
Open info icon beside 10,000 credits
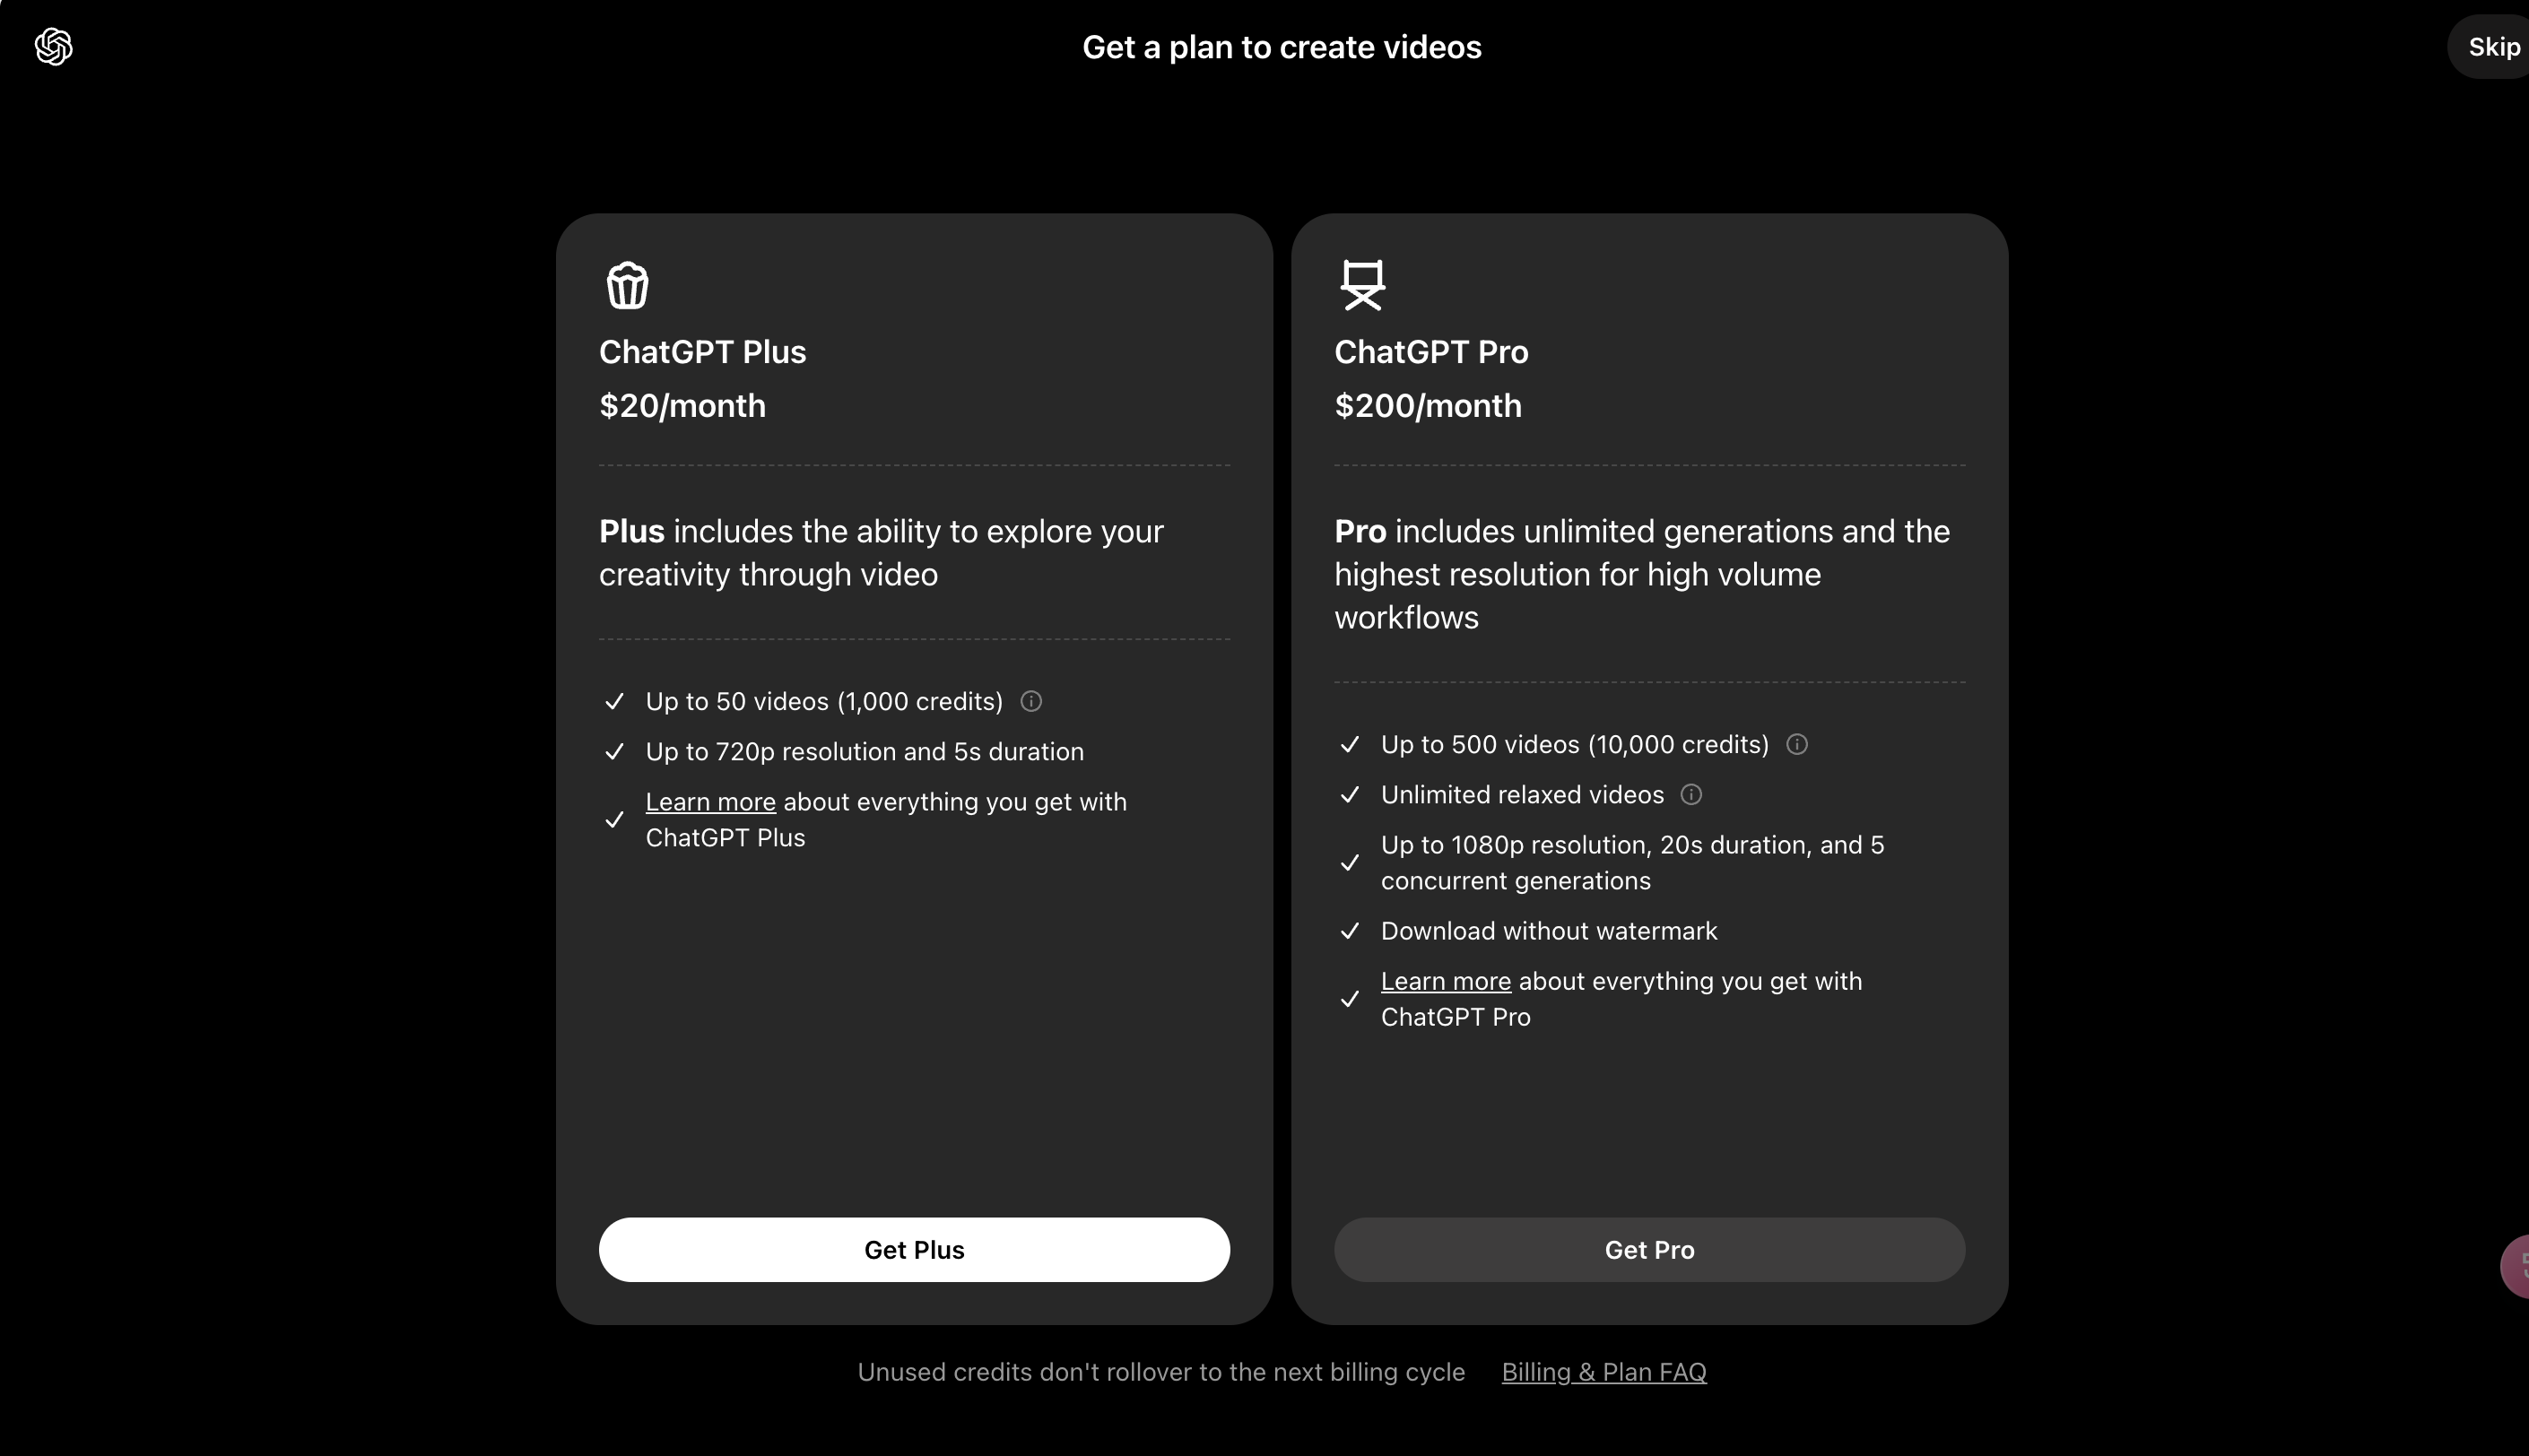[x=1797, y=745]
